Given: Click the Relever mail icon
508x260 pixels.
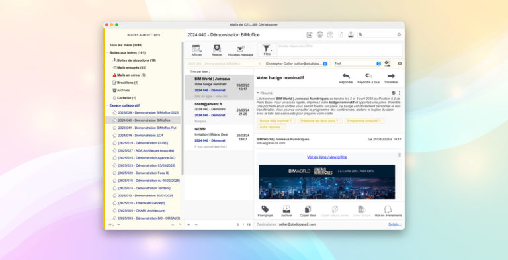Looking at the screenshot, I should (217, 49).
